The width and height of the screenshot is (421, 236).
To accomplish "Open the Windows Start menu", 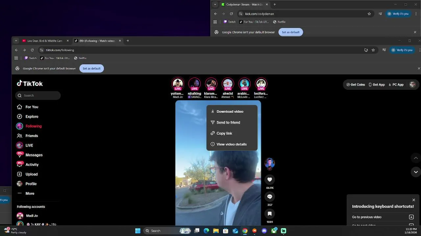I will click(x=138, y=231).
